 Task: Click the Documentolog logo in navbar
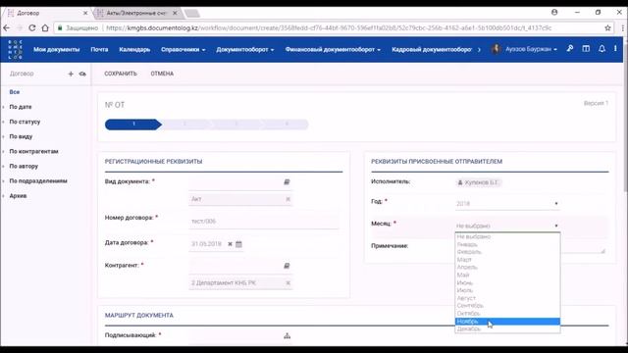click(x=15, y=50)
